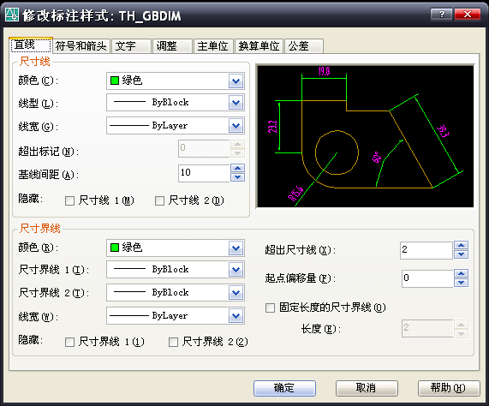
Task: Increase the 起点偏移量 value
Action: (462, 274)
